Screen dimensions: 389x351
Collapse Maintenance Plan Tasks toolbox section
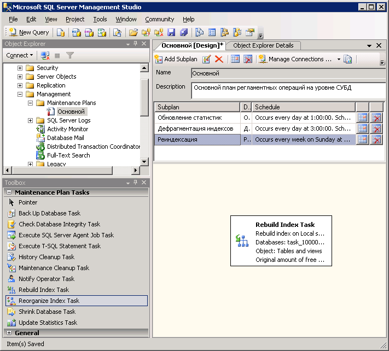[x=9, y=192]
